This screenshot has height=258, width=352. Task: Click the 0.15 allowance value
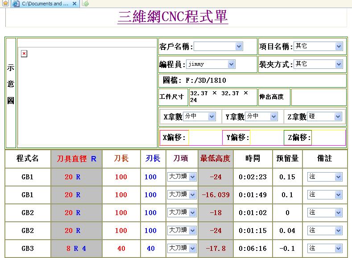tap(287, 177)
